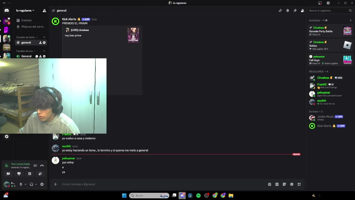Open the [LIVE] ciroalvaa embed link

(x=80, y=30)
